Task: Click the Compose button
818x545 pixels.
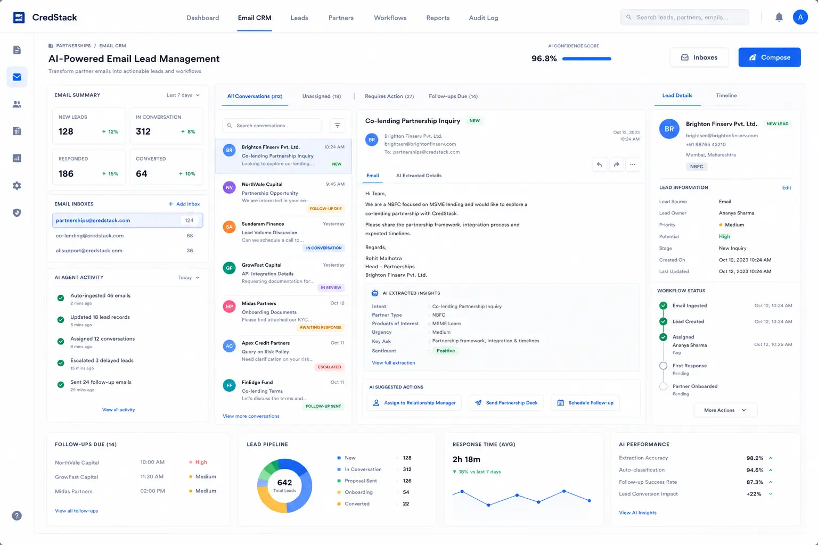Action: 770,57
